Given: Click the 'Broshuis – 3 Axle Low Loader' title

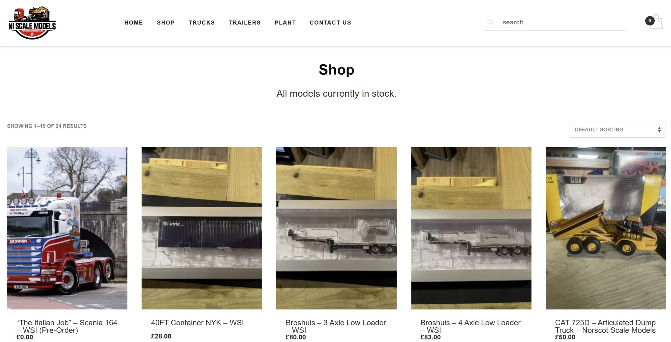Looking at the screenshot, I should (x=336, y=326).
